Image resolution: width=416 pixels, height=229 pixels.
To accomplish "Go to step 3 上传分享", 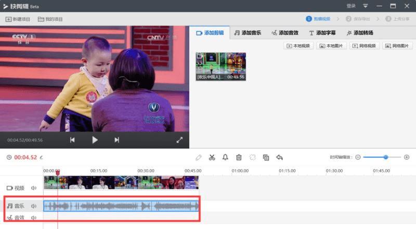I will [x=397, y=19].
